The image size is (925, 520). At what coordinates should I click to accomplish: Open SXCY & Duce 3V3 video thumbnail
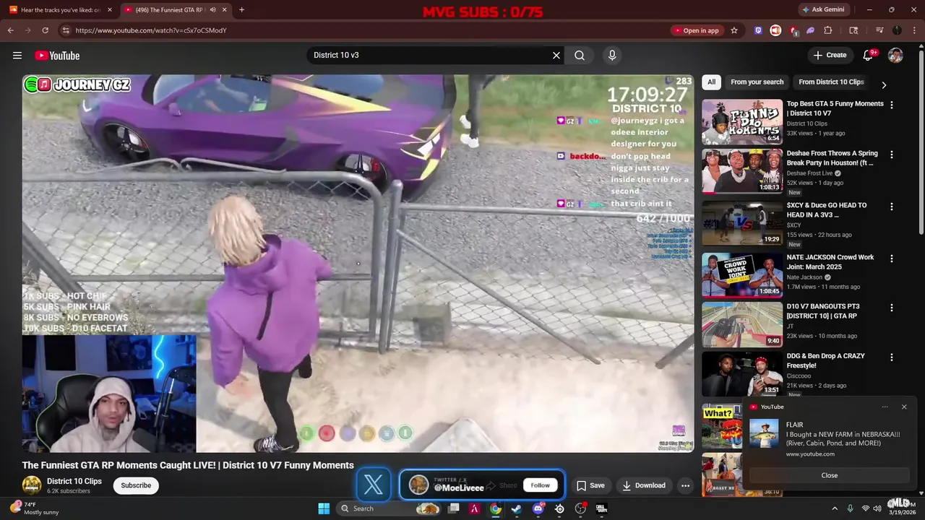click(742, 223)
